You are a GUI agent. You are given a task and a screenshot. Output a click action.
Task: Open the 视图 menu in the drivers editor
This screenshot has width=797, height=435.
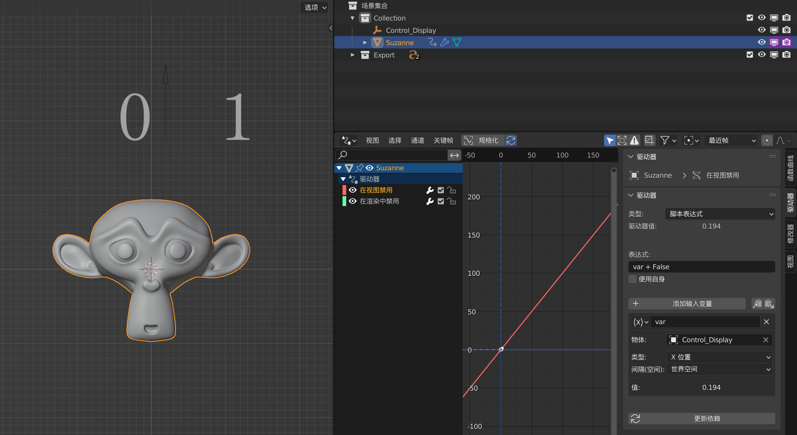click(x=372, y=140)
